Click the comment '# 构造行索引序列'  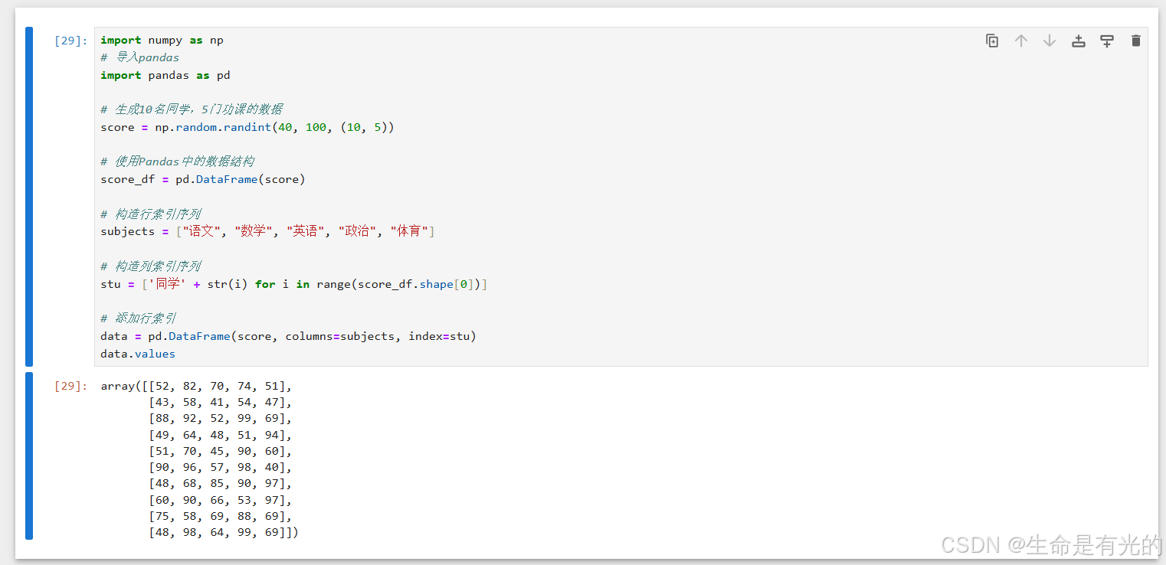(x=150, y=214)
